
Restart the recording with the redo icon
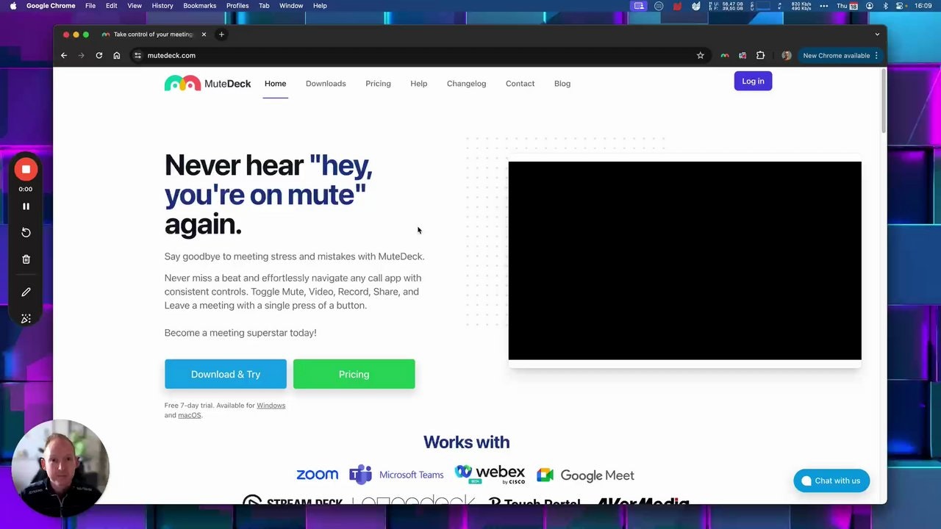(x=26, y=232)
